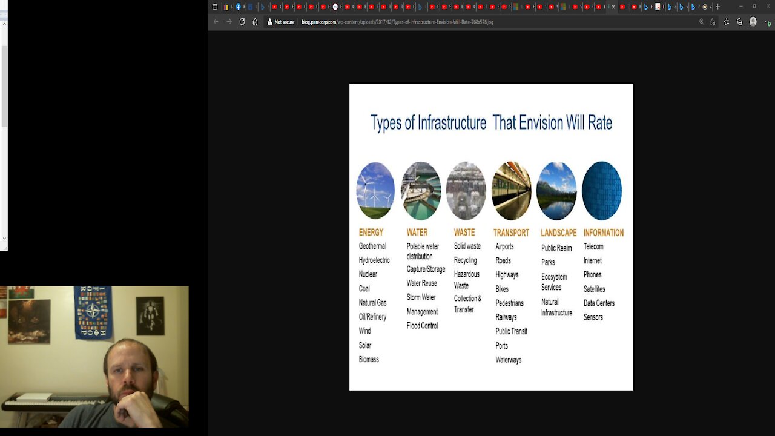Click the Transport train circle picture
Image resolution: width=775 pixels, height=436 pixels.
point(511,190)
